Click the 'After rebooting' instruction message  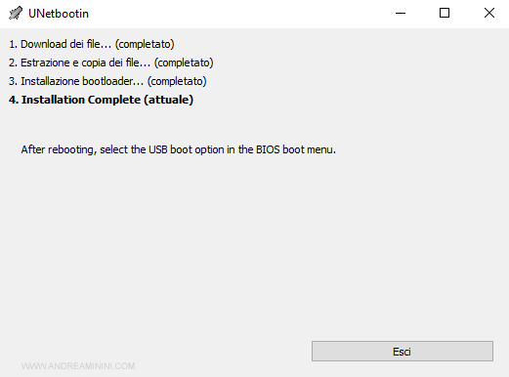click(x=179, y=149)
